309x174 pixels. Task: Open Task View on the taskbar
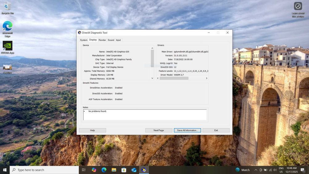pyautogui.click(x=83, y=170)
